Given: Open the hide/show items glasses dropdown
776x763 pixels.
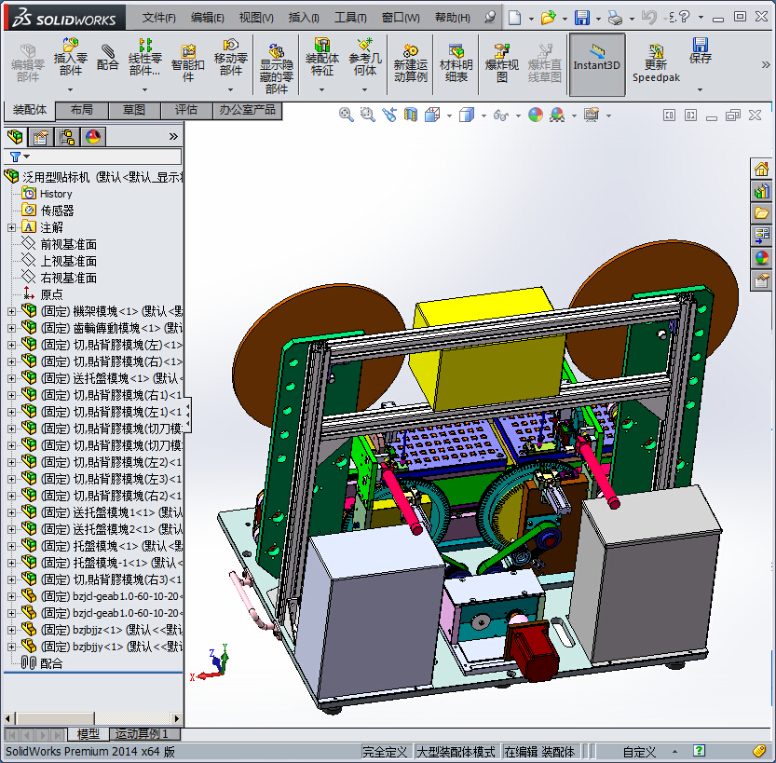Looking at the screenshot, I should (x=504, y=115).
